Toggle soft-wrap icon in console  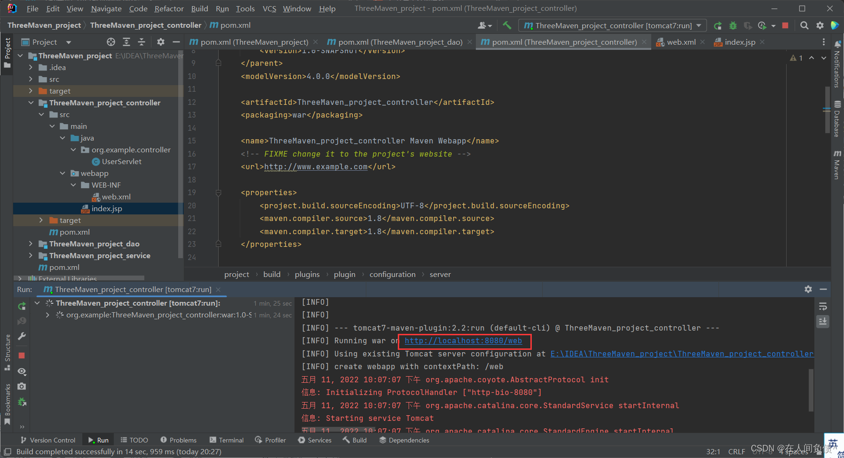(x=823, y=307)
